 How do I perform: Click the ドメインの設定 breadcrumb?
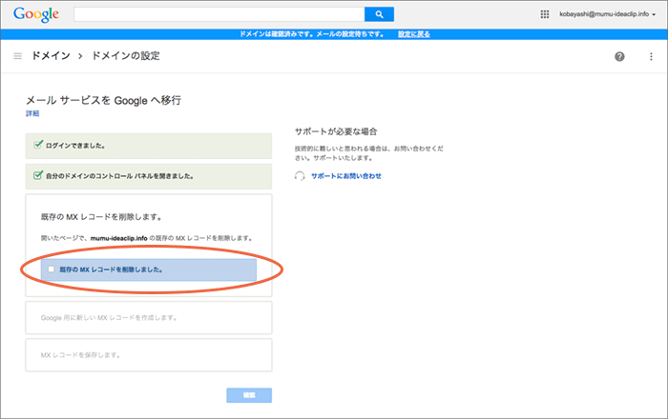[x=126, y=55]
